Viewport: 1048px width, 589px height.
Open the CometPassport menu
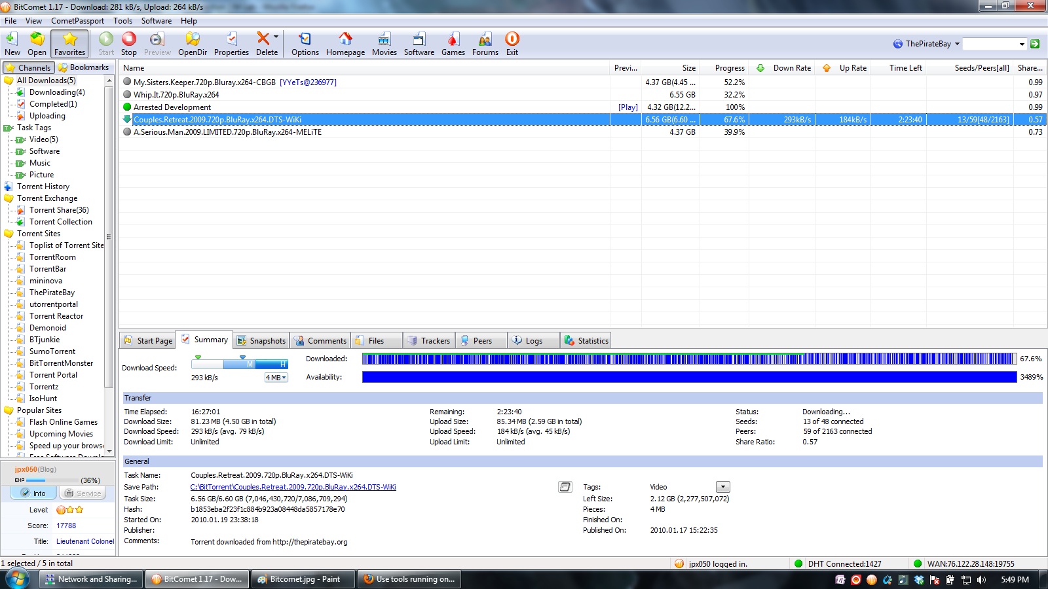click(77, 21)
